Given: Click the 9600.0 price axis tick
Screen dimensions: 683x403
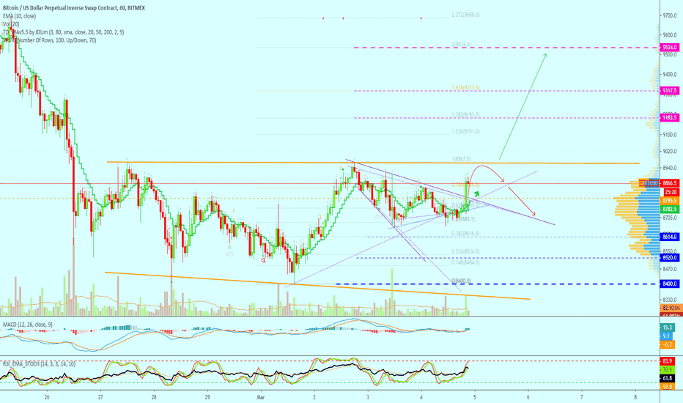Looking at the screenshot, I should [670, 35].
